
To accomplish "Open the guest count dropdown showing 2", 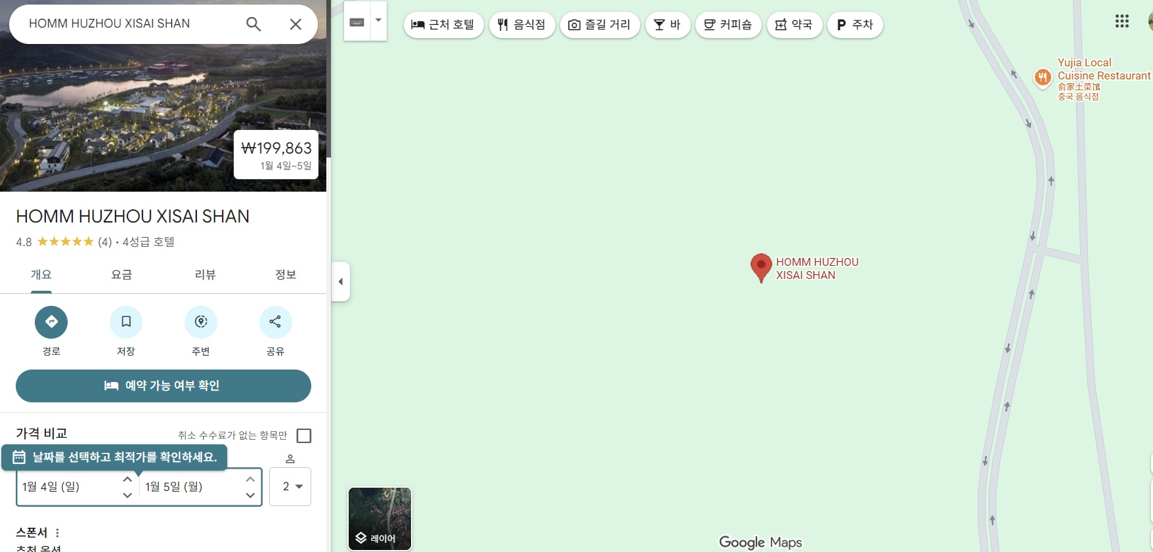I will (x=290, y=487).
